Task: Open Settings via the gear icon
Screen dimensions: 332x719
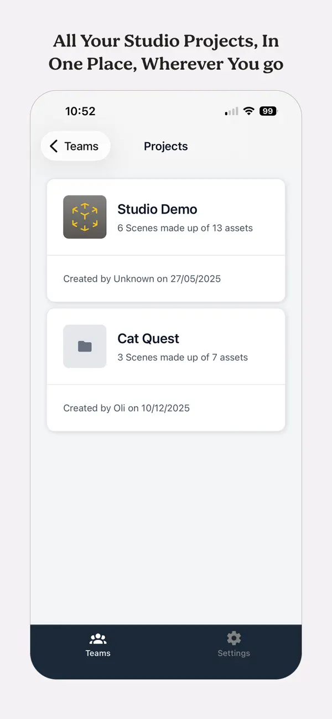Action: [234, 638]
